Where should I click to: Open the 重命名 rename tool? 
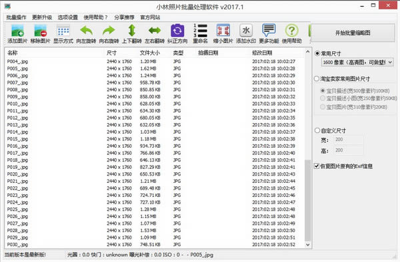(200, 33)
